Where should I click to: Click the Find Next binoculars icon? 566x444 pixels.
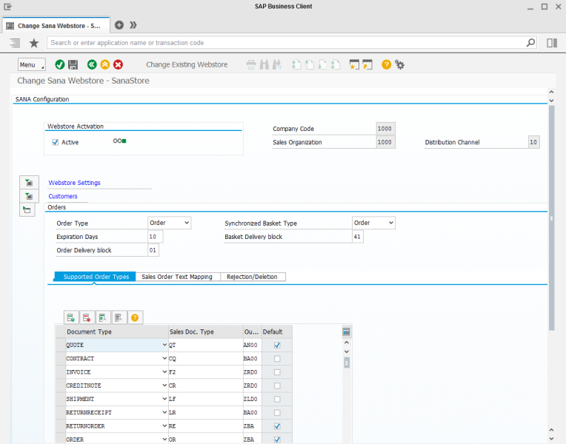(277, 64)
